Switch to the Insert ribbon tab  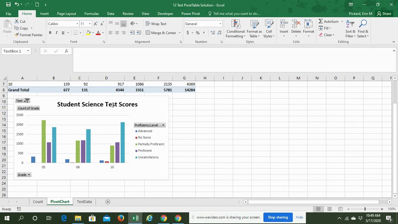(44, 14)
